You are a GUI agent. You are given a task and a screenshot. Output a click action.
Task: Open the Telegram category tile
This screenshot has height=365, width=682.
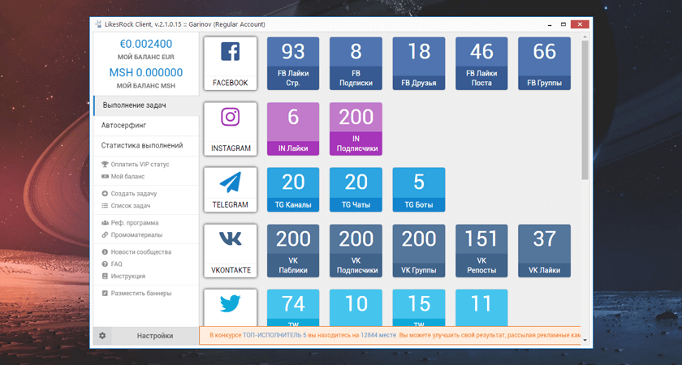pos(230,190)
